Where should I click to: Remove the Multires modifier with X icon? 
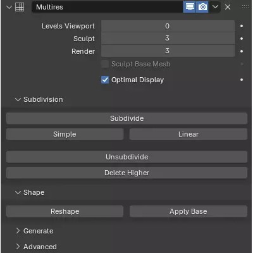point(228,7)
